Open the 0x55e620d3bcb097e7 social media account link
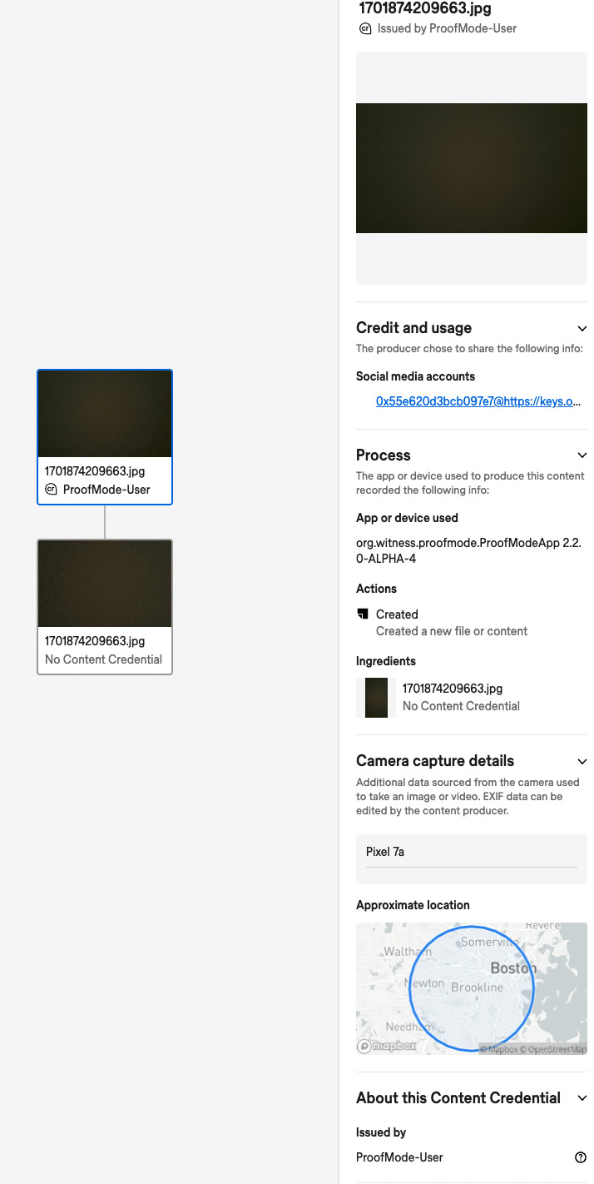This screenshot has width=594, height=1184. tap(478, 401)
